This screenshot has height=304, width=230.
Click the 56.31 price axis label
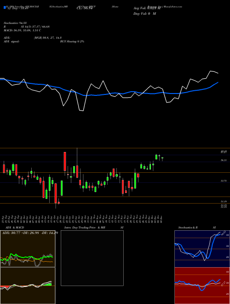tap(224, 160)
